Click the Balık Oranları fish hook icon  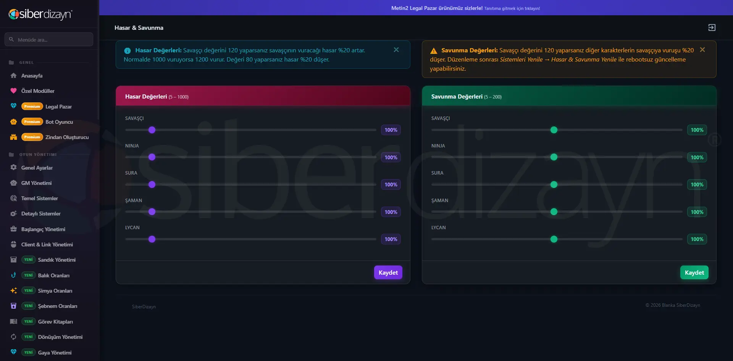click(x=14, y=275)
